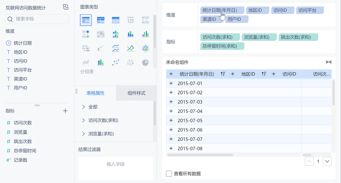Expand the 访问次数(求和) property section
The height and width of the screenshot is (183, 341).
pos(84,120)
